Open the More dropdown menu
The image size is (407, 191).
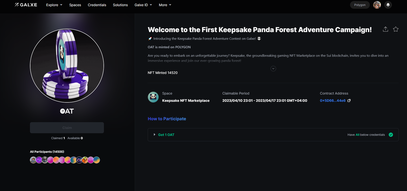[165, 5]
